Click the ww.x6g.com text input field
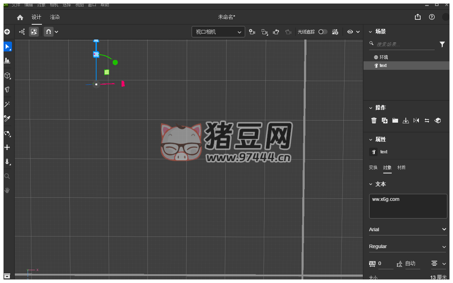This screenshot has width=453, height=283. 408,206
